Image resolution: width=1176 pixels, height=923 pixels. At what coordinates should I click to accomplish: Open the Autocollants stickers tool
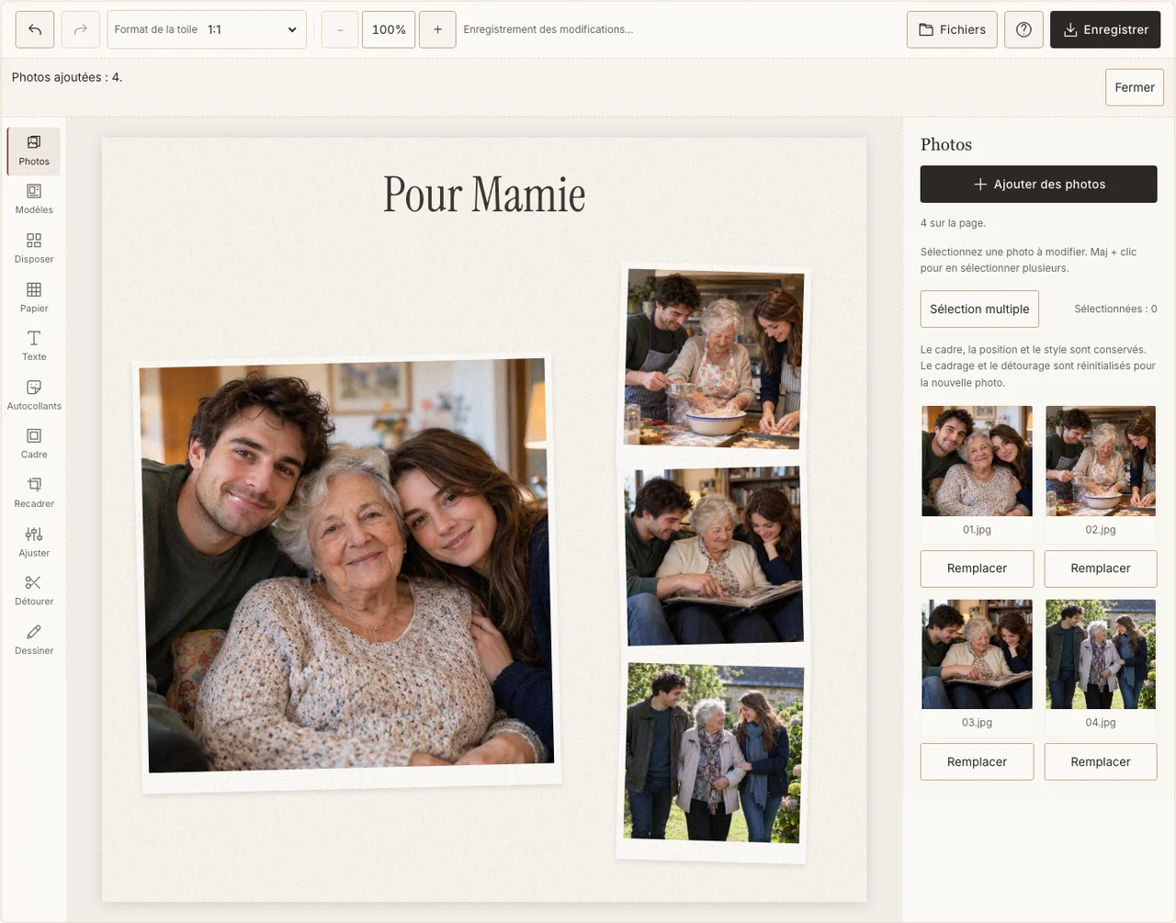(34, 395)
